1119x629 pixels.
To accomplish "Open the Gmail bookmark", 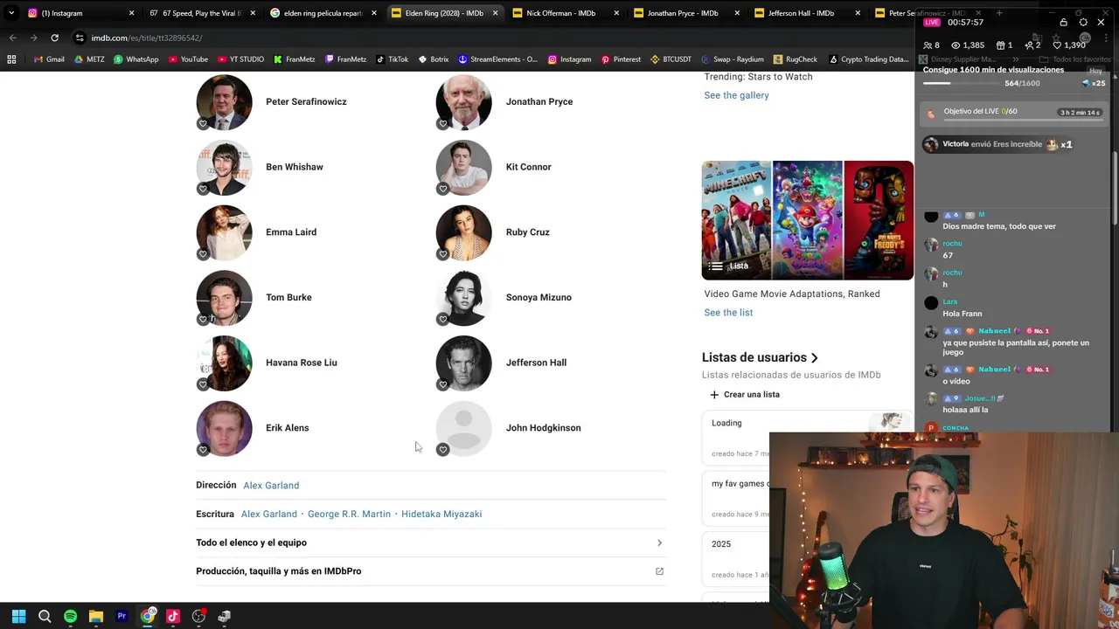I will pyautogui.click(x=48, y=59).
